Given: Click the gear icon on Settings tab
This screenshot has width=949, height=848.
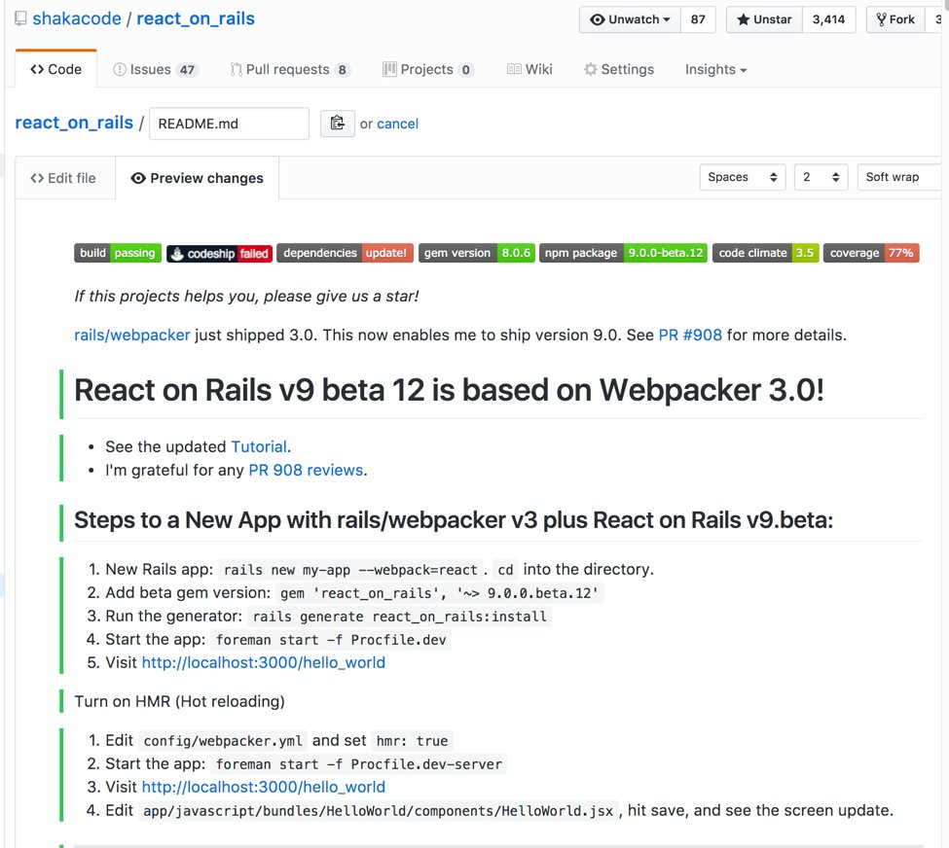Looking at the screenshot, I should [x=590, y=70].
